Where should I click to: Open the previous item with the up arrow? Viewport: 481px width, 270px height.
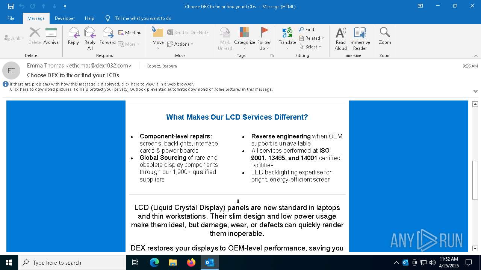coord(44,6)
